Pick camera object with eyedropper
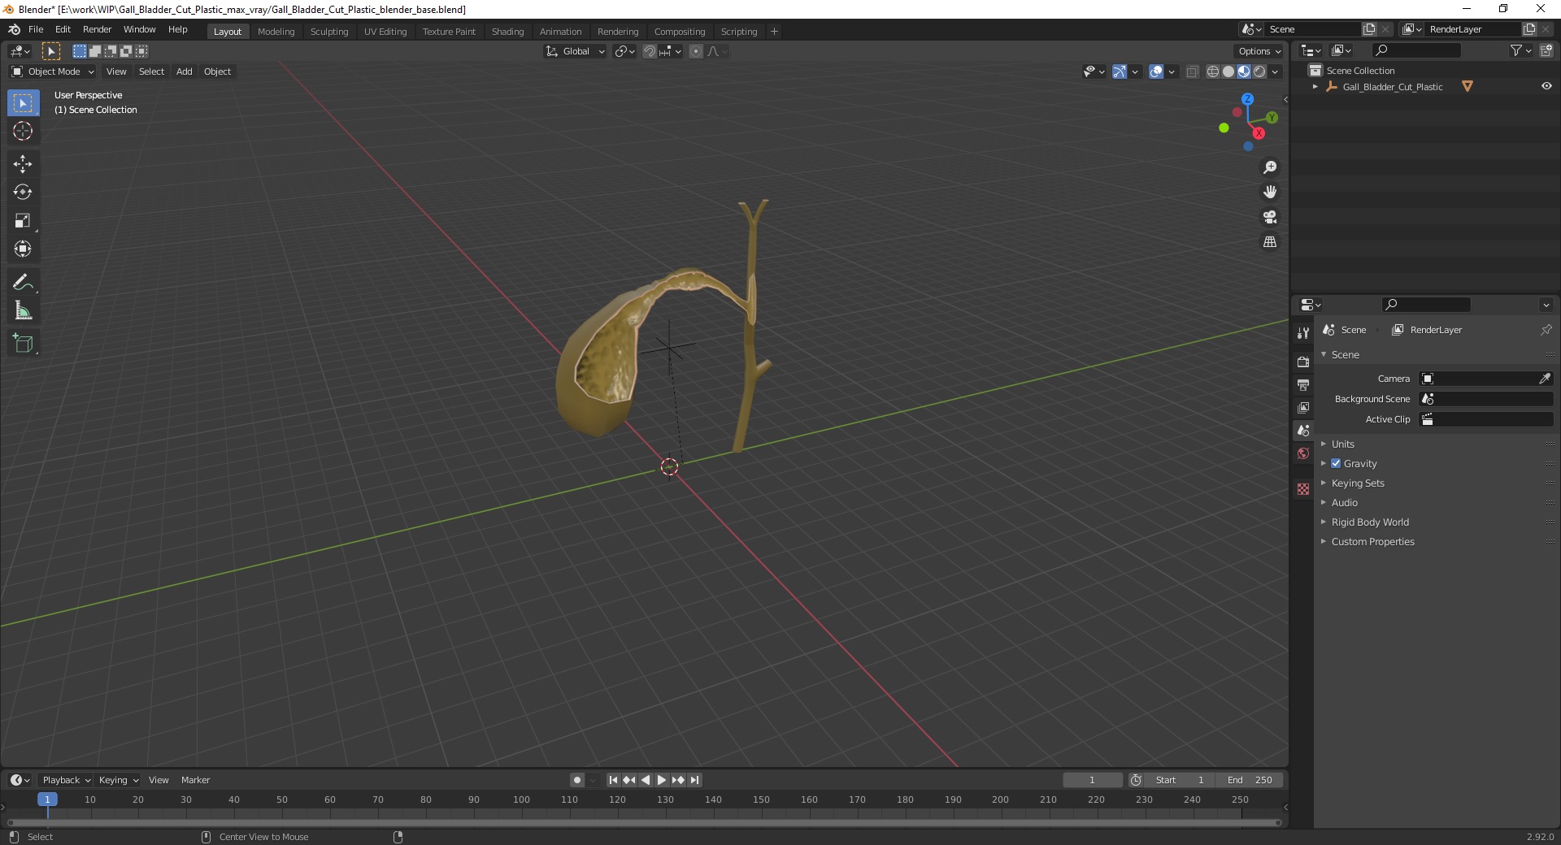 [x=1545, y=379]
